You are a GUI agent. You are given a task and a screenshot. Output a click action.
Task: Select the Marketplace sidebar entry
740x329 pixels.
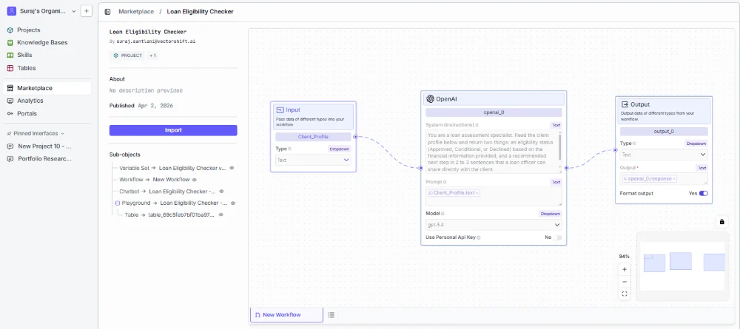47,88
